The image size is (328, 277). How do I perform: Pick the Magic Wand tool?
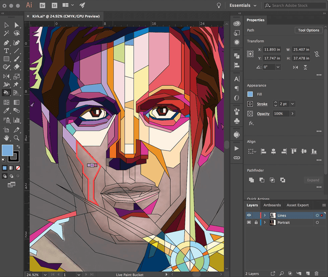coord(6,33)
